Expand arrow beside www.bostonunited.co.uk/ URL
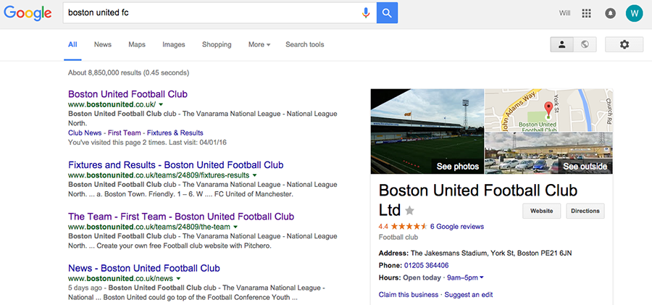This screenshot has width=652, height=305. tap(161, 104)
